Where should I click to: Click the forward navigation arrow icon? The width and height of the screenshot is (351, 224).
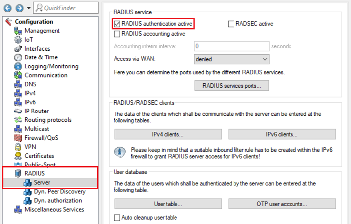18,8
